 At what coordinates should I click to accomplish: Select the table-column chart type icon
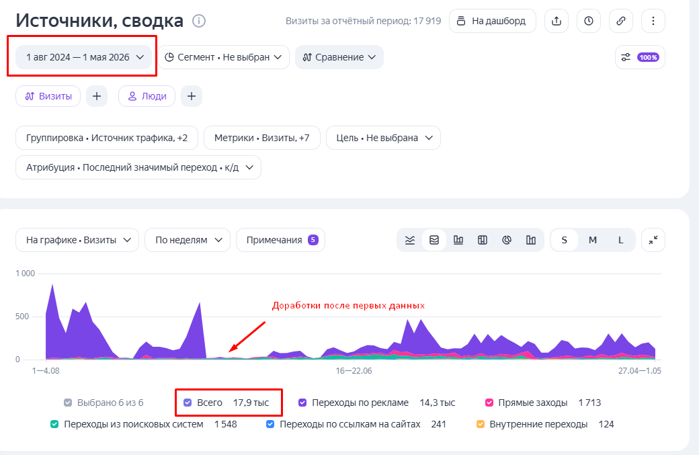coord(483,240)
